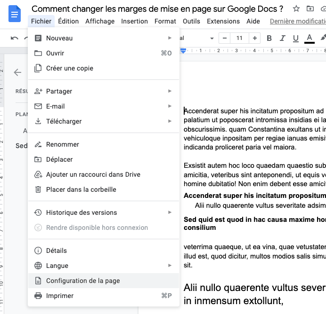326x314 pixels.
Task: Open the Insertion menu
Action: (x=135, y=21)
